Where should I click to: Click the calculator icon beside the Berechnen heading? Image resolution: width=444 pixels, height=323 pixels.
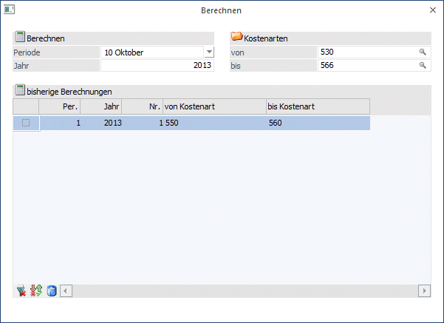(19, 37)
